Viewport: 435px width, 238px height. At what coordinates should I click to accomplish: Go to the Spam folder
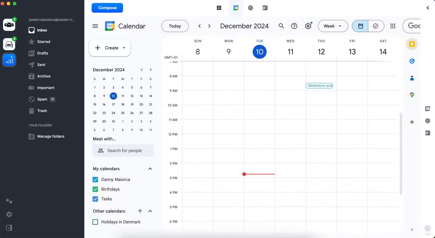pyautogui.click(x=42, y=99)
